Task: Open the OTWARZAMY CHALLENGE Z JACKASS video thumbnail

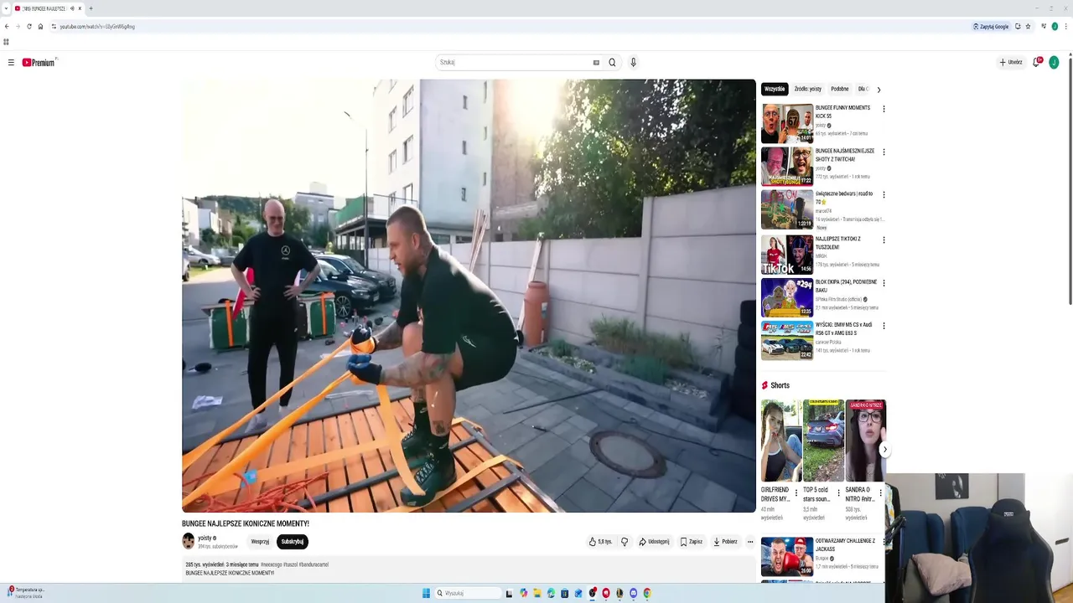Action: pyautogui.click(x=786, y=557)
